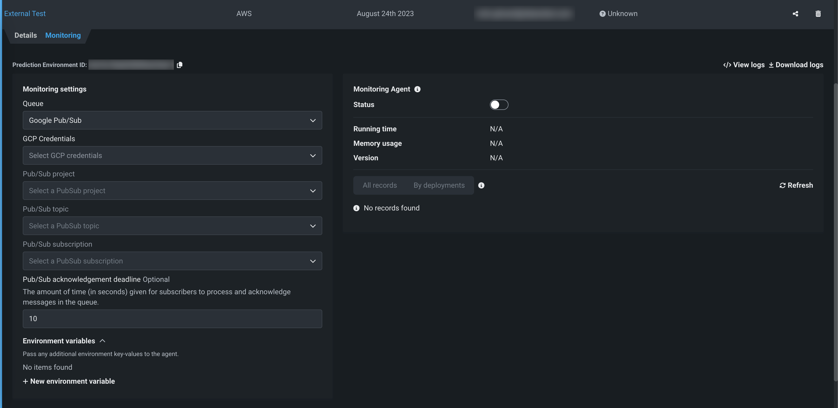Click info icon beside By deployments
Screen dimensions: 838x408
click(x=481, y=185)
